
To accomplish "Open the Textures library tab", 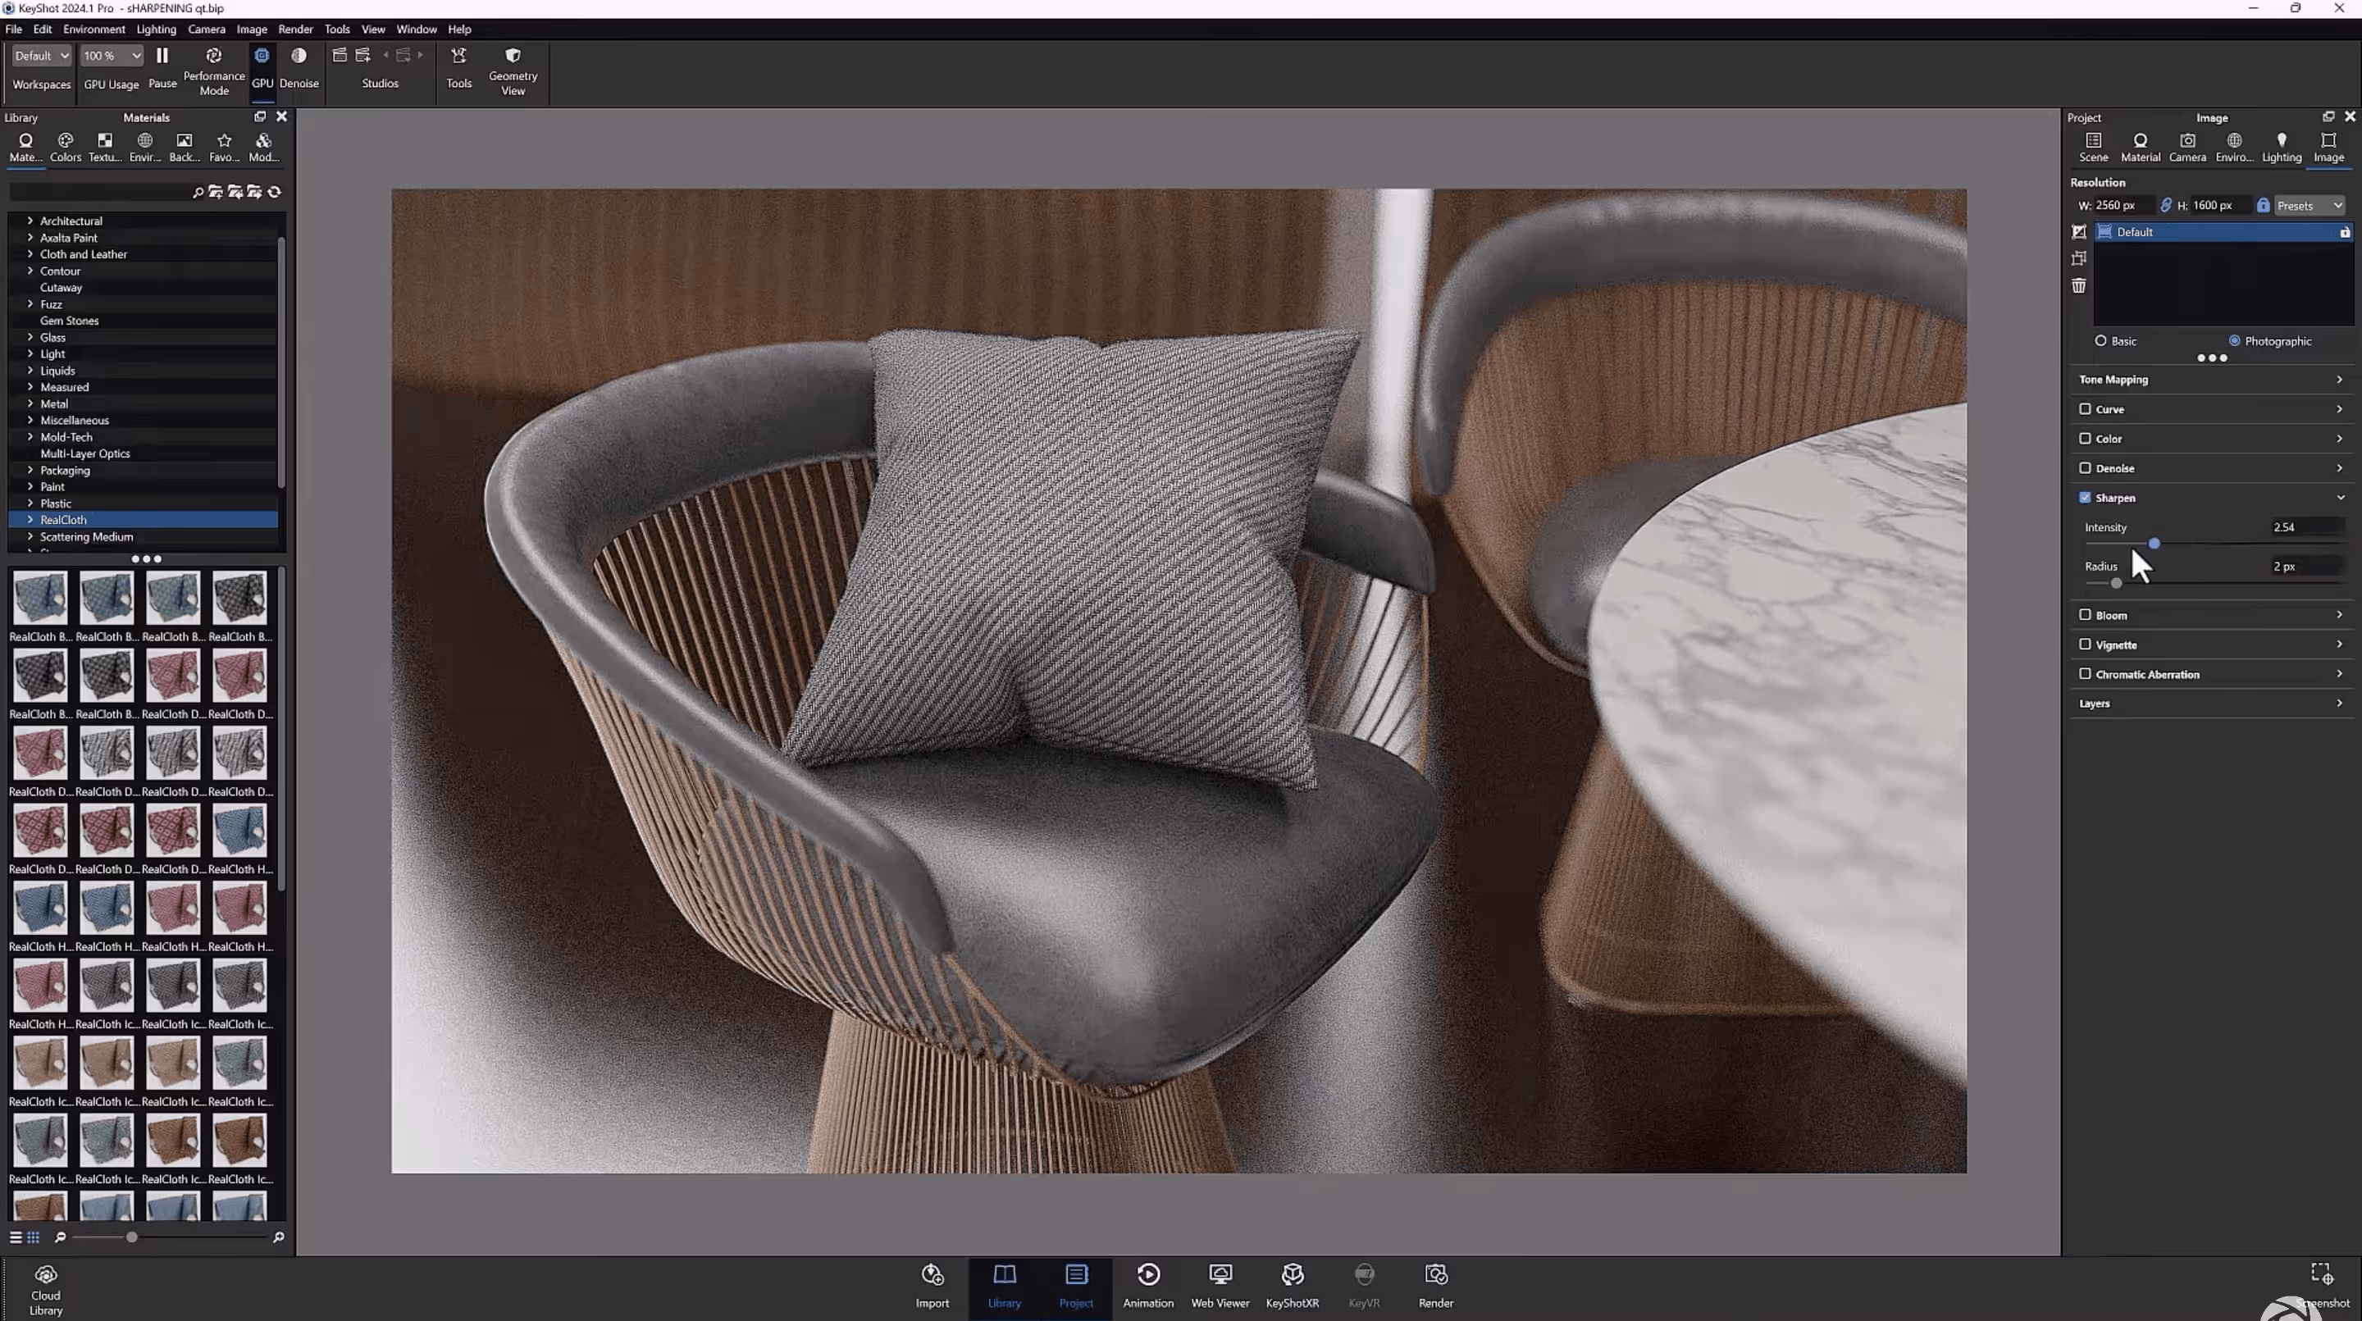I will 104,146.
